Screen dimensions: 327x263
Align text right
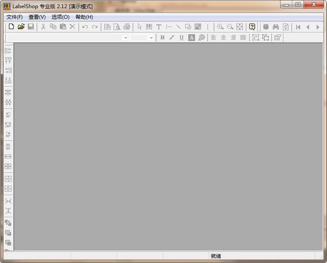pos(233,38)
